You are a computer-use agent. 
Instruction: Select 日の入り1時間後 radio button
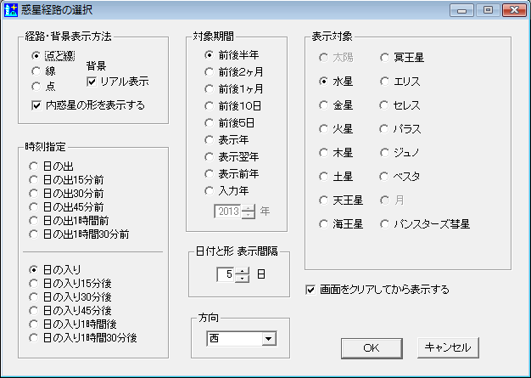coord(33,324)
